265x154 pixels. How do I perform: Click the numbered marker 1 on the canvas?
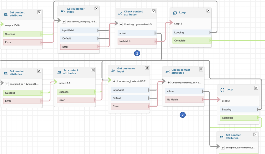[x=137, y=53]
